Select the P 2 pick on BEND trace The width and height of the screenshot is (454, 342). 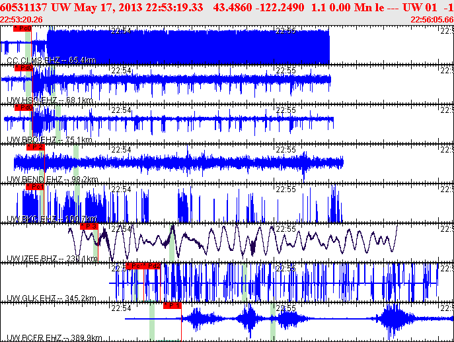[36, 147]
